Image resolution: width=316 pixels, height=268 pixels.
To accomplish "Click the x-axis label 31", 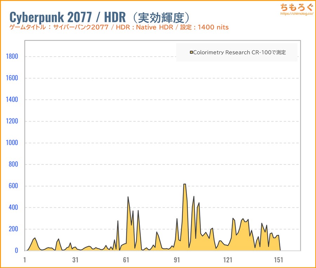I will click(x=75, y=260).
